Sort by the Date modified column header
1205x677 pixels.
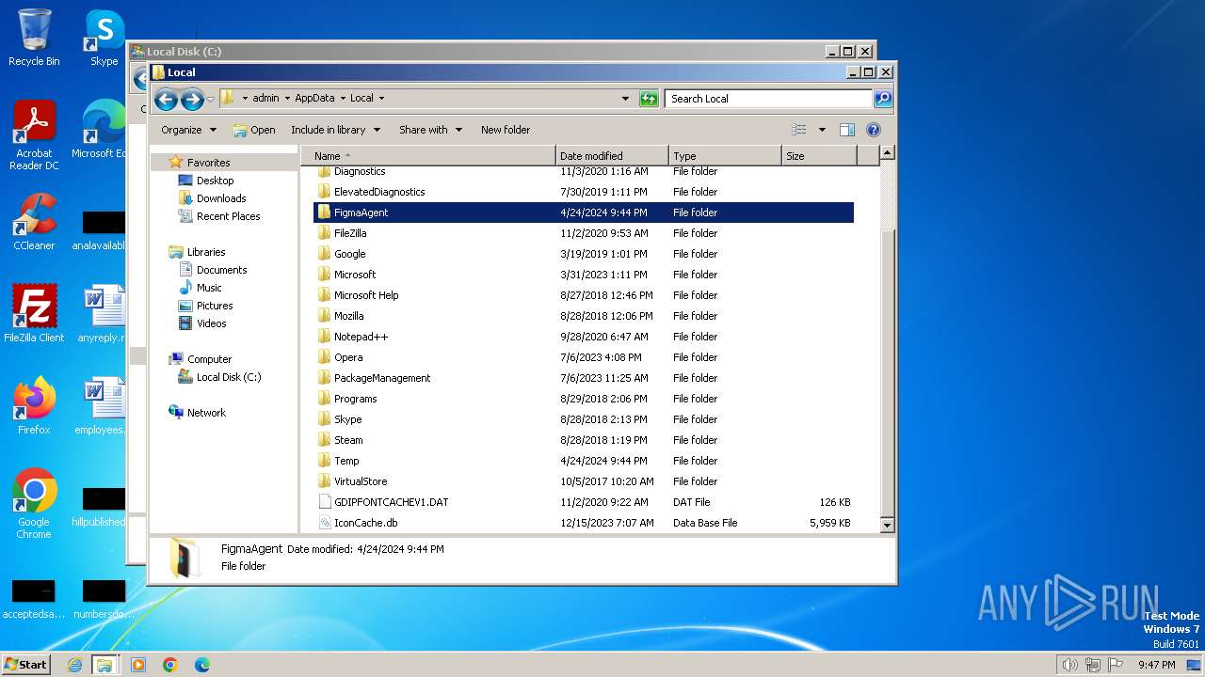612,156
